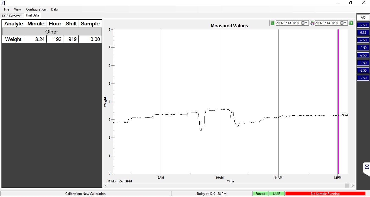Screen dimensions: 370x197
Task: Click the red No Sample Running status
Action: pos(325,193)
